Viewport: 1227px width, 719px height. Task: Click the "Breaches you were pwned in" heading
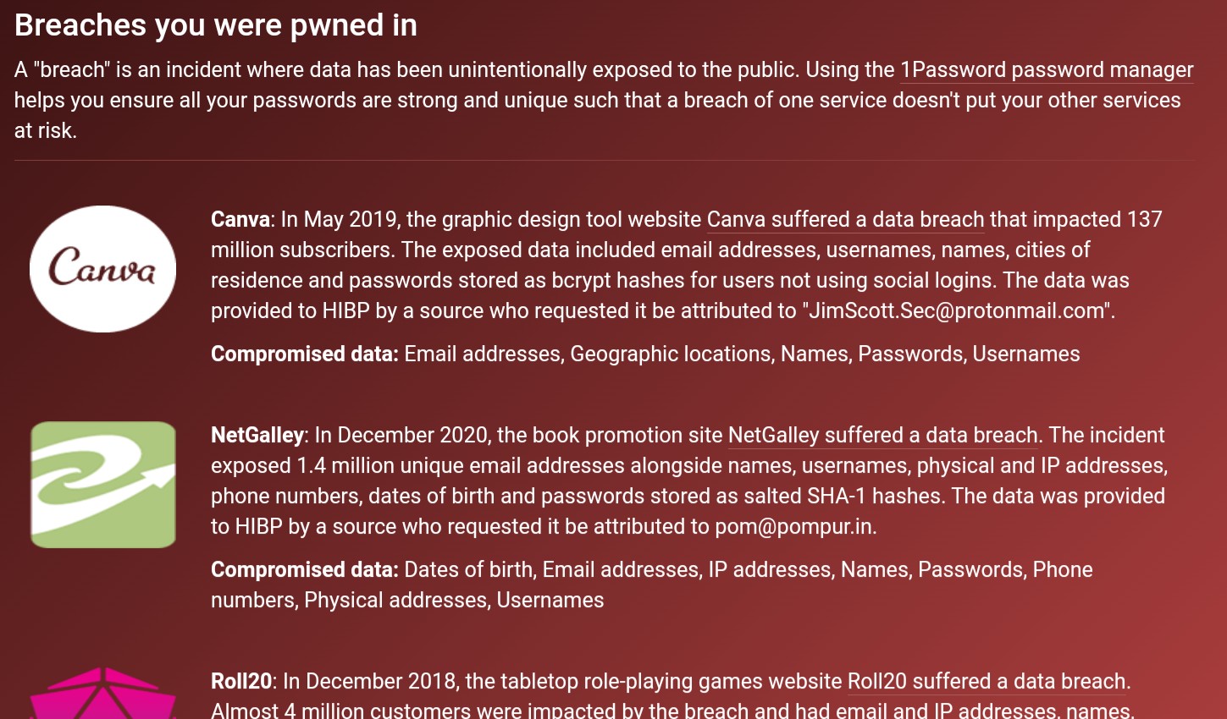click(x=216, y=25)
